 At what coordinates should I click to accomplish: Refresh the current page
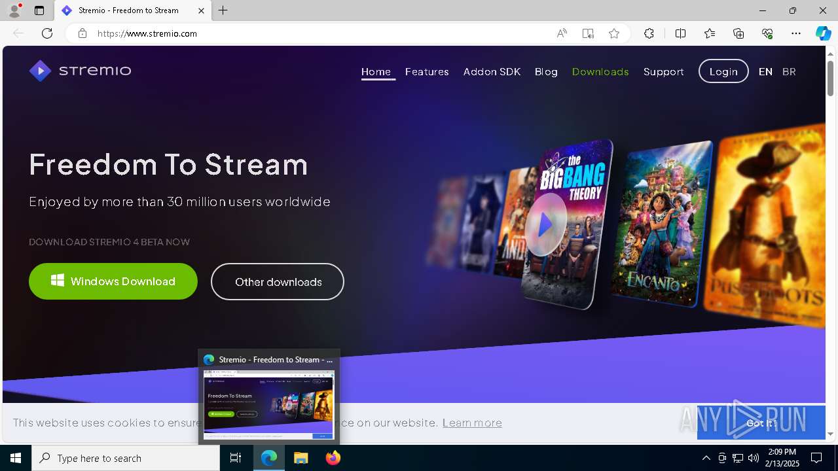tap(47, 33)
